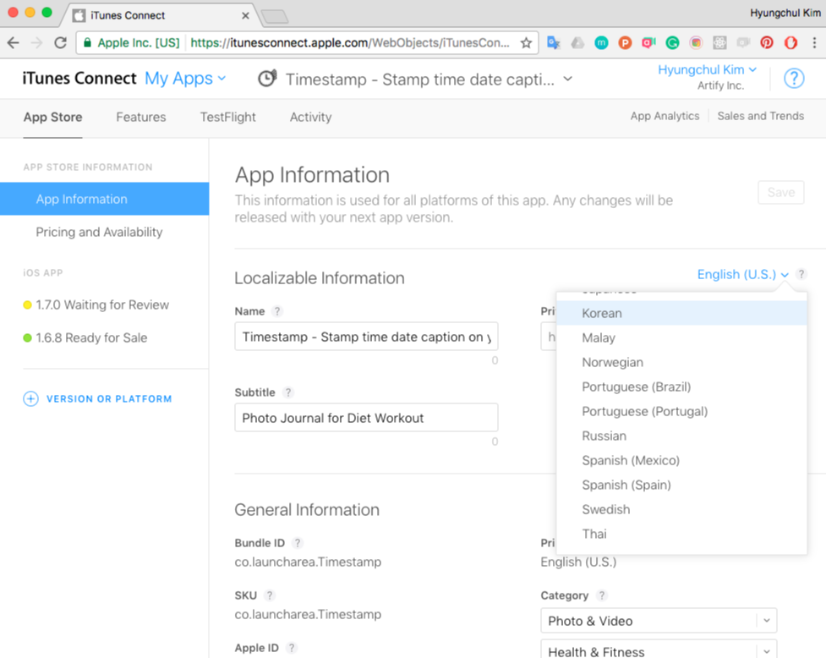Open the Google Drive extension icon

[x=578, y=42]
